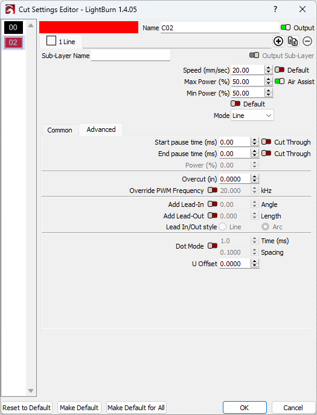The width and height of the screenshot is (317, 415).
Task: Select the 1 Line sub-layer tab
Action: 61,42
